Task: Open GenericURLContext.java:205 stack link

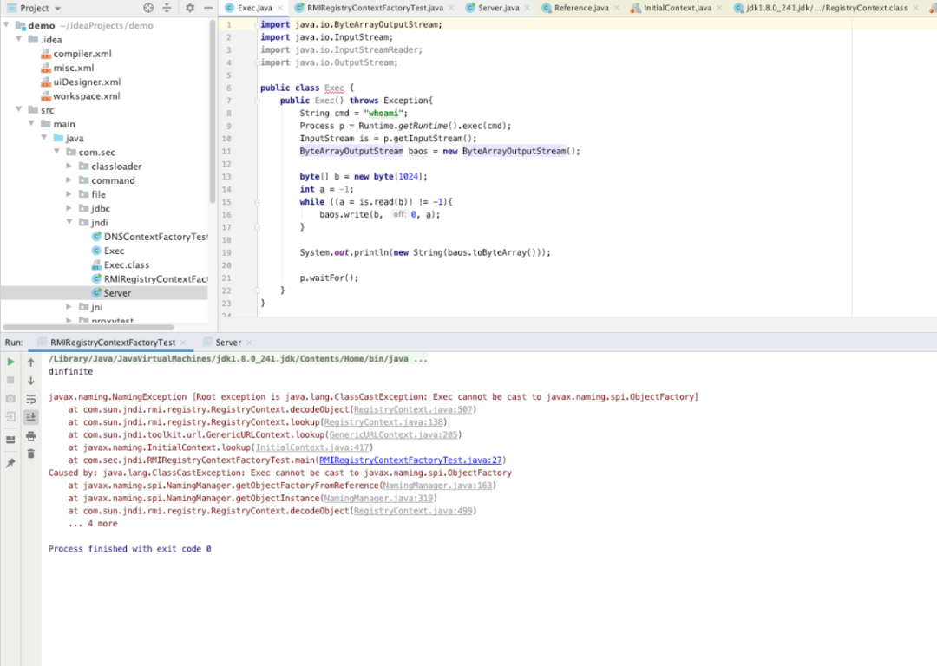Action: (393, 434)
